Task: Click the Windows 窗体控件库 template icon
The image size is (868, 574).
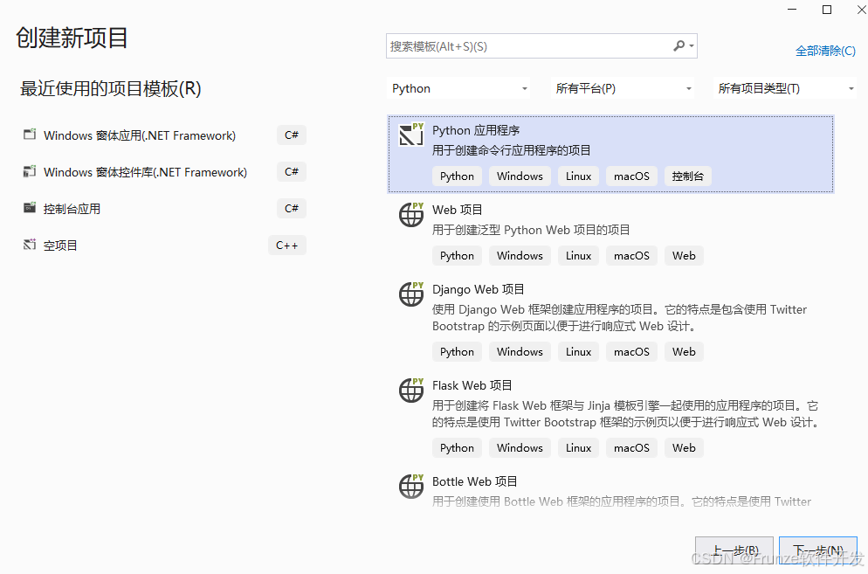Action: 30,171
